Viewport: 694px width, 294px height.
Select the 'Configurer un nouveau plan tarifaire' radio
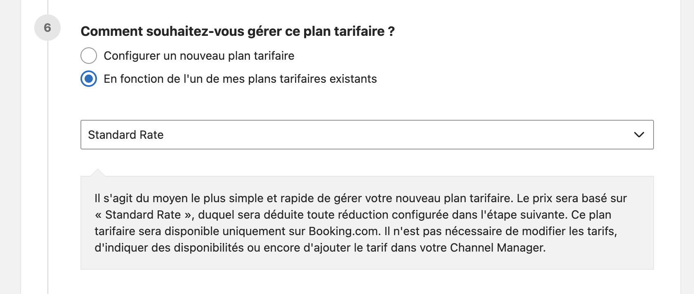pos(89,56)
